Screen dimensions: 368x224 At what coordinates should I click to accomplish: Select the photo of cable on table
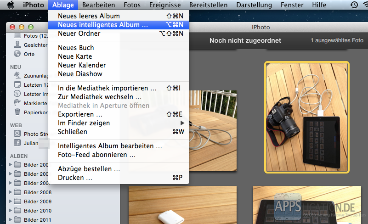coord(213,131)
